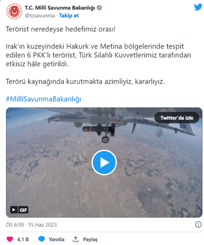Click the reply speech bubble icon
The width and height of the screenshot is (204, 245).
click(41, 239)
